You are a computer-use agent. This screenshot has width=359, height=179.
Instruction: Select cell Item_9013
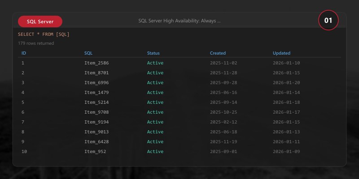pos(96,132)
